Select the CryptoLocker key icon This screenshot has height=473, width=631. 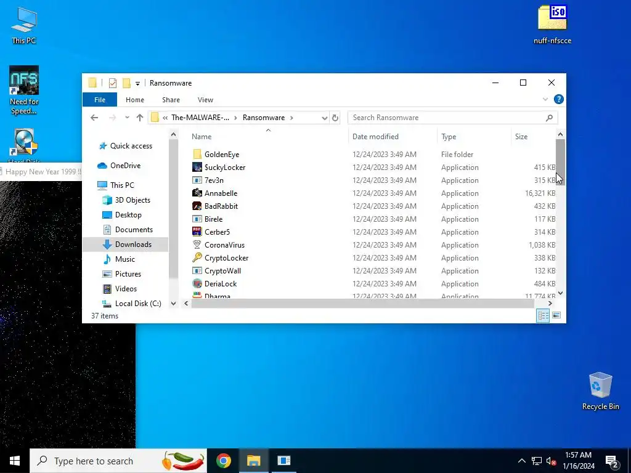[197, 257]
